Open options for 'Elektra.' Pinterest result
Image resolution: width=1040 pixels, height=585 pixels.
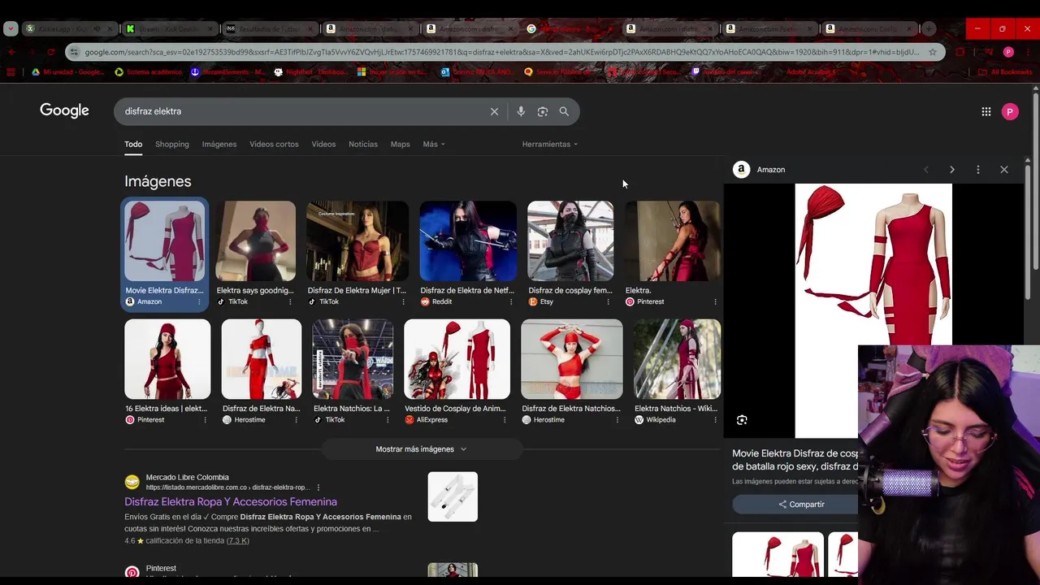[x=715, y=302]
